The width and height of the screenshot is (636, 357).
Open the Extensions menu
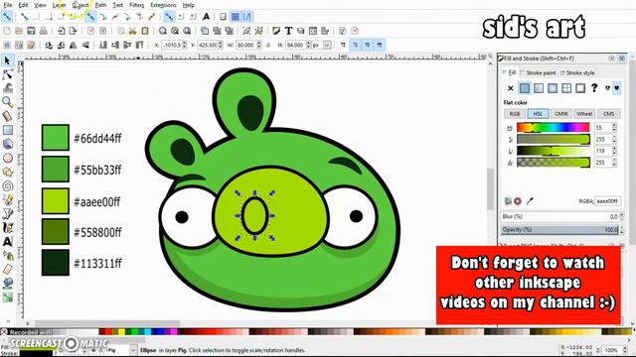click(x=163, y=5)
